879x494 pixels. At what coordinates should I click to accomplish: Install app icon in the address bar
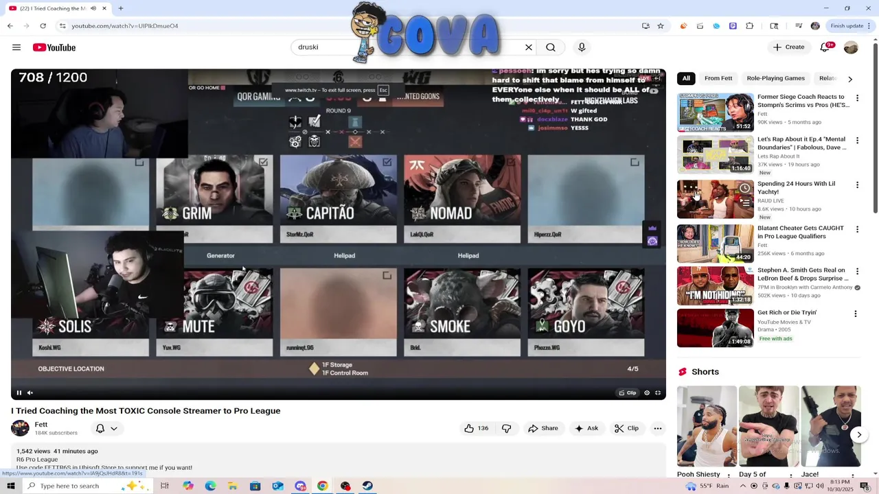pos(646,26)
